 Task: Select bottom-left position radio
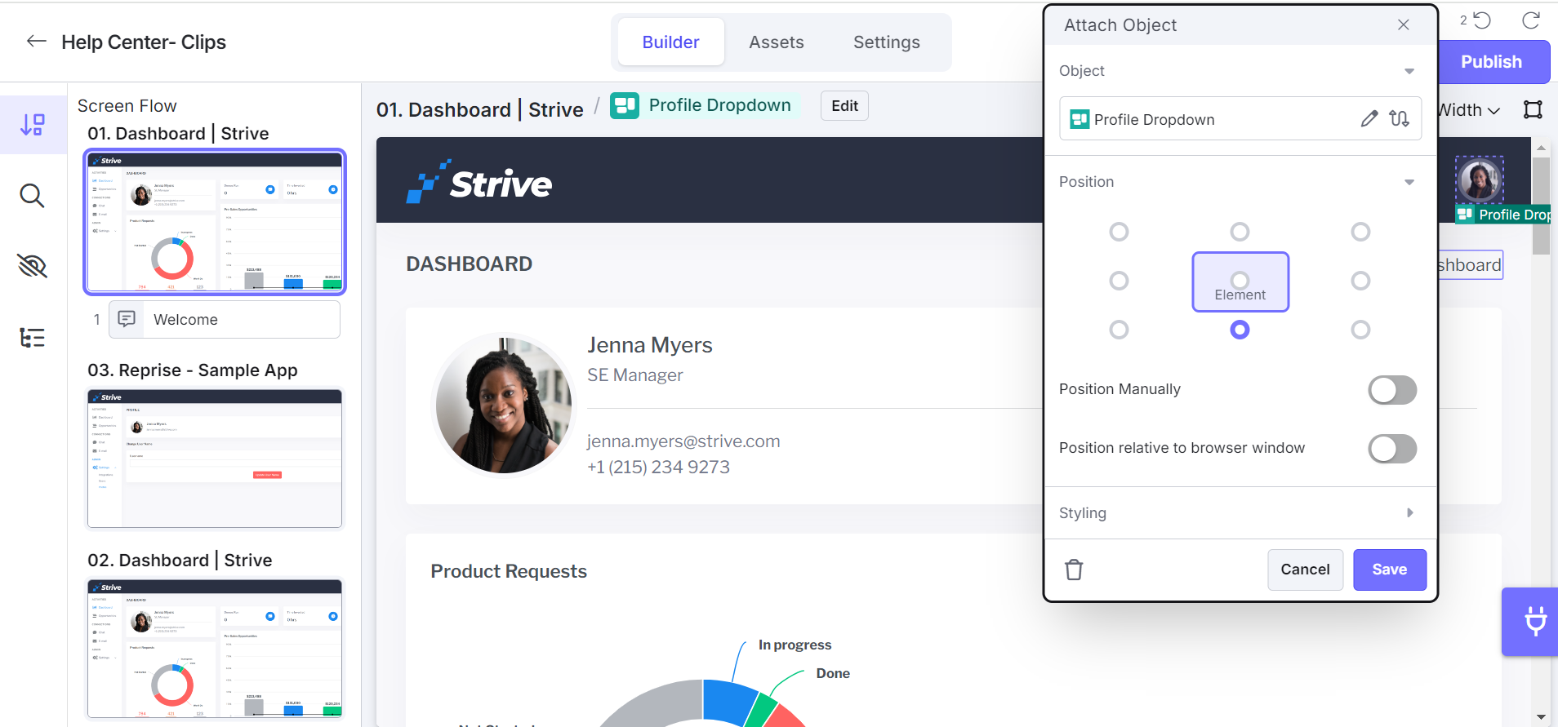click(x=1119, y=330)
